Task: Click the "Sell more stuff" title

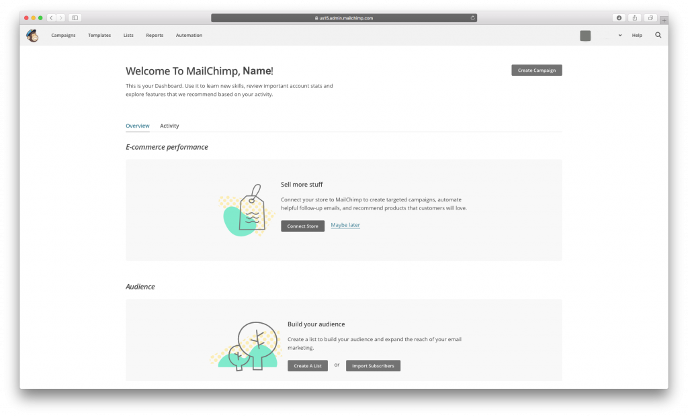Action: [302, 185]
